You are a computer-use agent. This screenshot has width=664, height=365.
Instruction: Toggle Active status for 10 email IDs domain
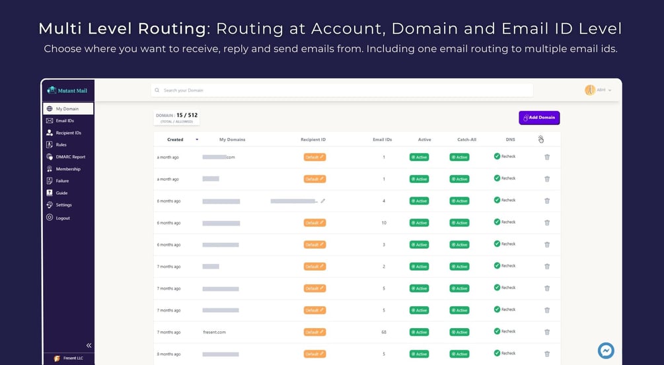point(420,222)
